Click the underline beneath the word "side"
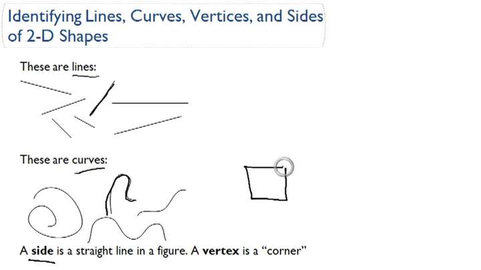Image resolution: width=481 pixels, height=270 pixels. [42, 261]
